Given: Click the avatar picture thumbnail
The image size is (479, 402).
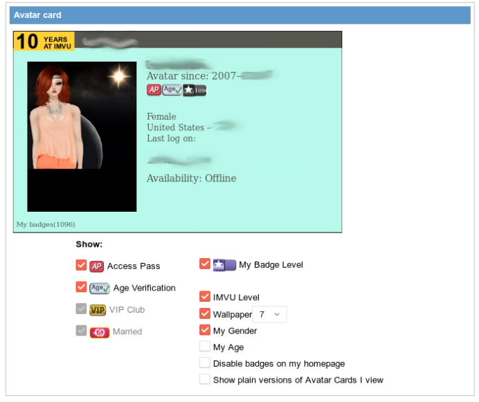Looking at the screenshot, I should [x=82, y=136].
